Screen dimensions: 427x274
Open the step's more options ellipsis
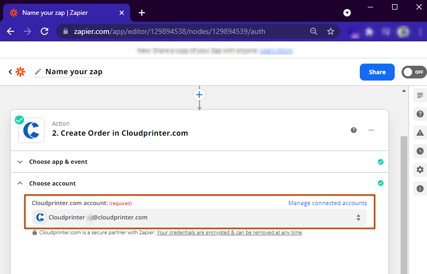371,130
